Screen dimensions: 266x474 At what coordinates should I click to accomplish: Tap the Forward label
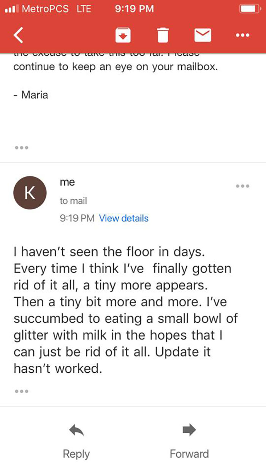coord(189,454)
